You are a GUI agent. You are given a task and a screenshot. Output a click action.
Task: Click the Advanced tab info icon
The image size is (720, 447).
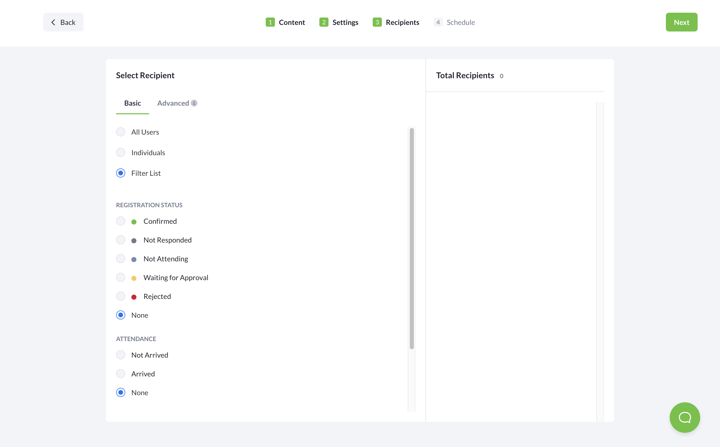click(194, 103)
